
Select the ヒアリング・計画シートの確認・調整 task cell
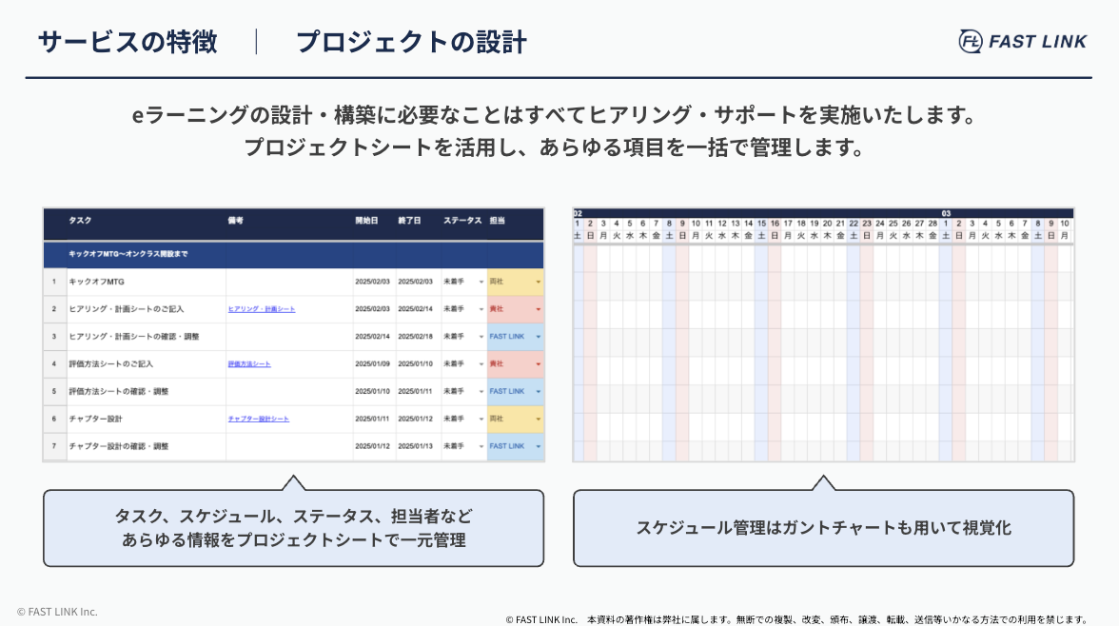[147, 336]
